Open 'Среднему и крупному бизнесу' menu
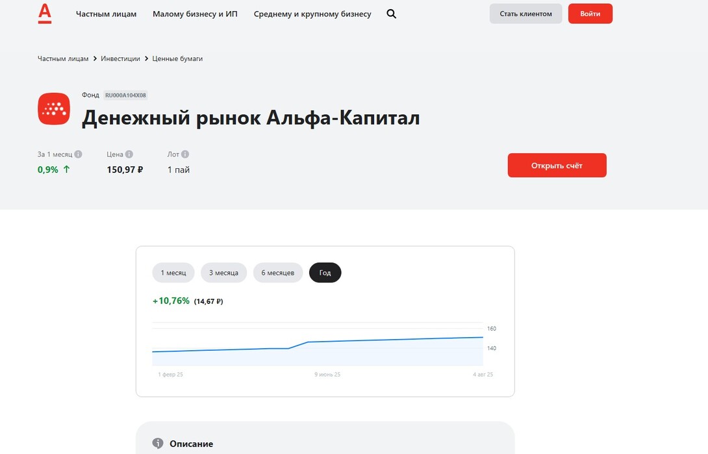The height and width of the screenshot is (454, 708). pyautogui.click(x=312, y=14)
